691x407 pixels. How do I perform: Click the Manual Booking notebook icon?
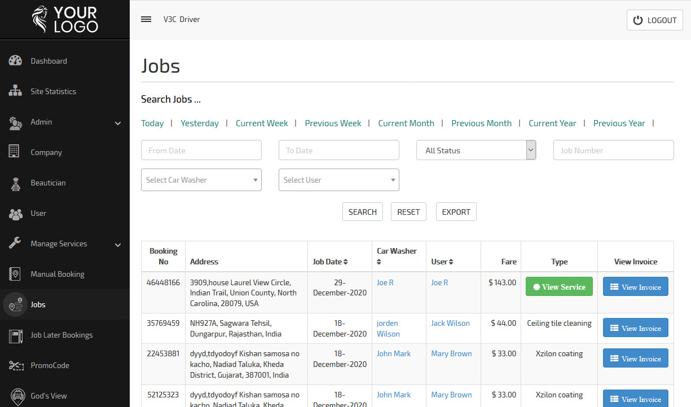[x=15, y=274]
